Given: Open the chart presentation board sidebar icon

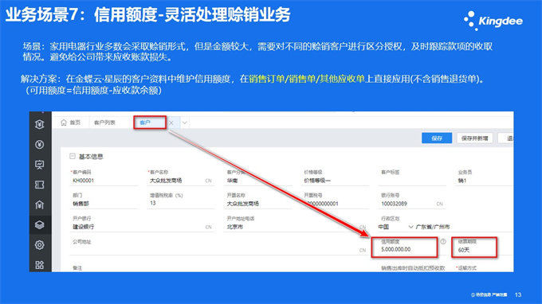Looking at the screenshot, I should click(x=39, y=165).
